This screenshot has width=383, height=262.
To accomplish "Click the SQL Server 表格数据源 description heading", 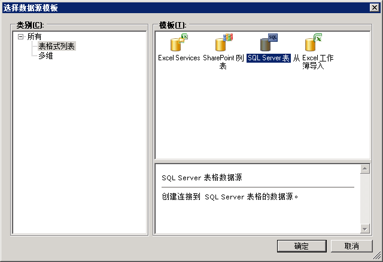I will [202, 177].
